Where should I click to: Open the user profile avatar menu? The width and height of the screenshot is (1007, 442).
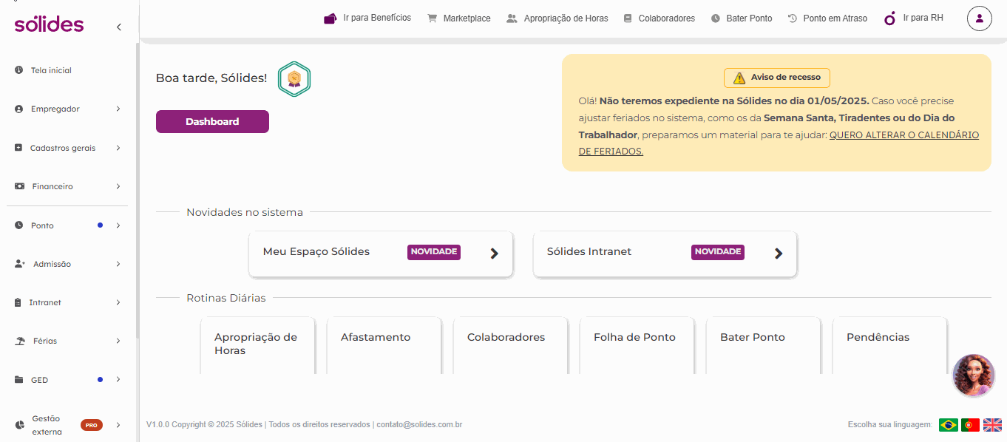(x=979, y=18)
